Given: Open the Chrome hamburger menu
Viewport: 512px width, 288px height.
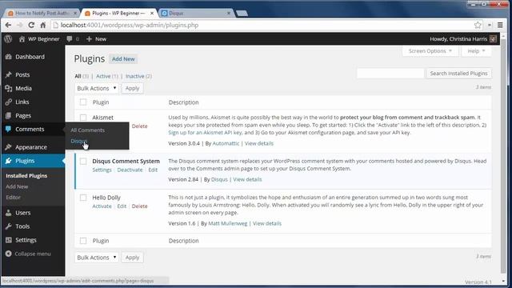Looking at the screenshot, I should tap(500, 25).
